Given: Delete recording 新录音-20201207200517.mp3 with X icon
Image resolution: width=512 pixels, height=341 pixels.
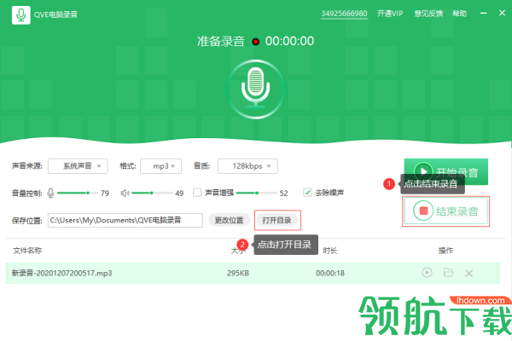Looking at the screenshot, I should 468,273.
